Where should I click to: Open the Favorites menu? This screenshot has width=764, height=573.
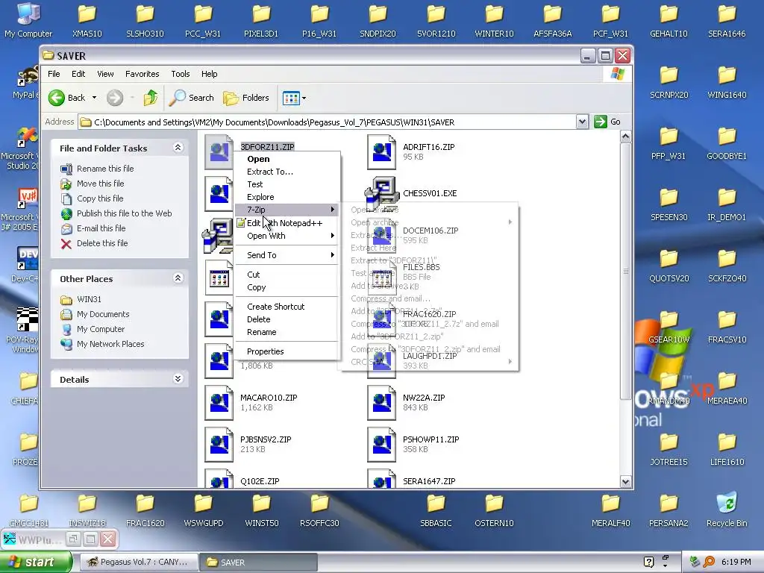pos(143,74)
